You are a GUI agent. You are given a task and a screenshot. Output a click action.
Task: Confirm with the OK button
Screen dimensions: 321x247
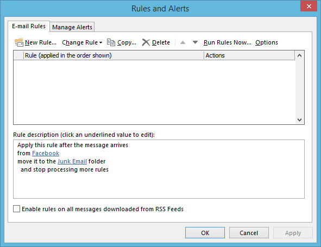coord(205,233)
